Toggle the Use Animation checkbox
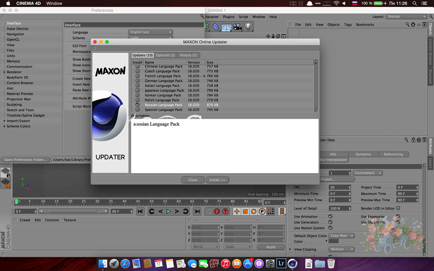This screenshot has width=434, height=271. pyautogui.click(x=330, y=216)
